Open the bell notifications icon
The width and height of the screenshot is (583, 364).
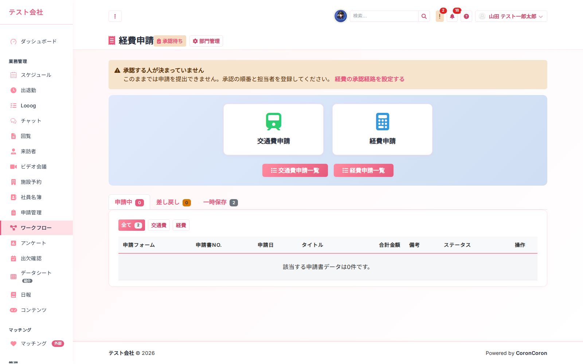[x=452, y=16]
